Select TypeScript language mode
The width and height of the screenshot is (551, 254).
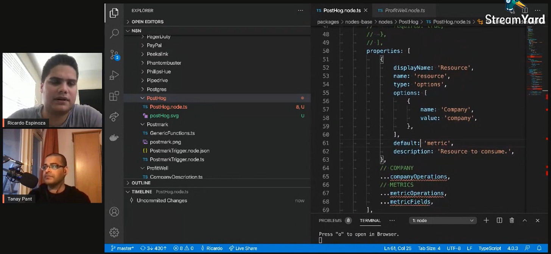(490, 248)
